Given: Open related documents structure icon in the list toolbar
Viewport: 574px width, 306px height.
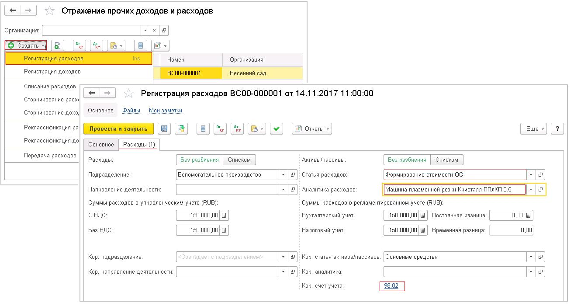Looking at the screenshot, I should click(x=140, y=45).
